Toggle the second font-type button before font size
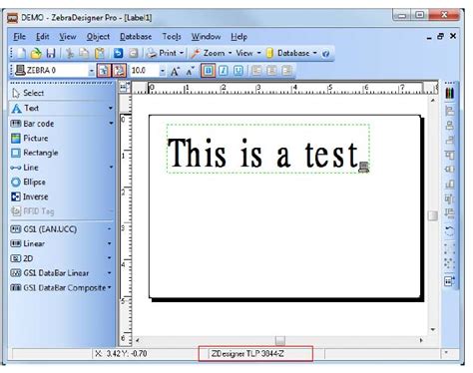The image size is (473, 373). tap(119, 71)
